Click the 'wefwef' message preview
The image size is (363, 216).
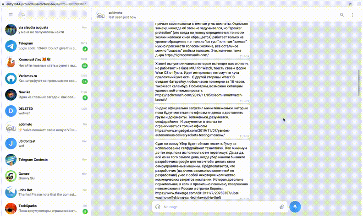click(24, 113)
